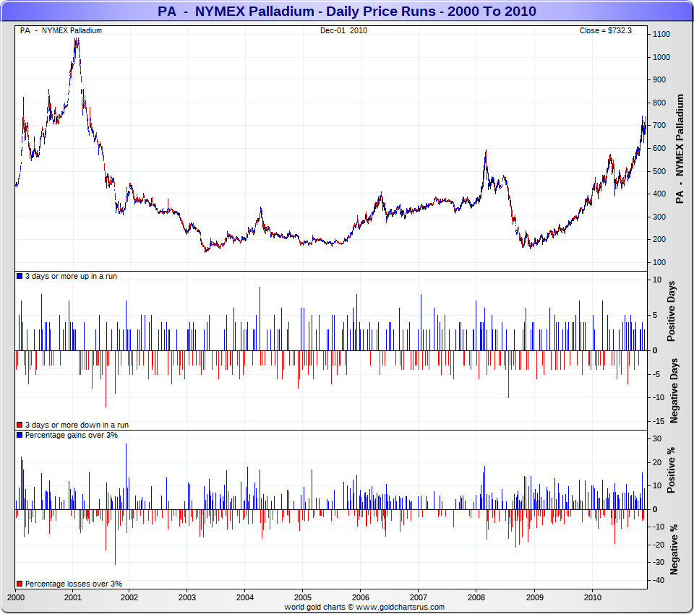
Task: Click the late 2010 price high on the line
Action: click(x=643, y=117)
